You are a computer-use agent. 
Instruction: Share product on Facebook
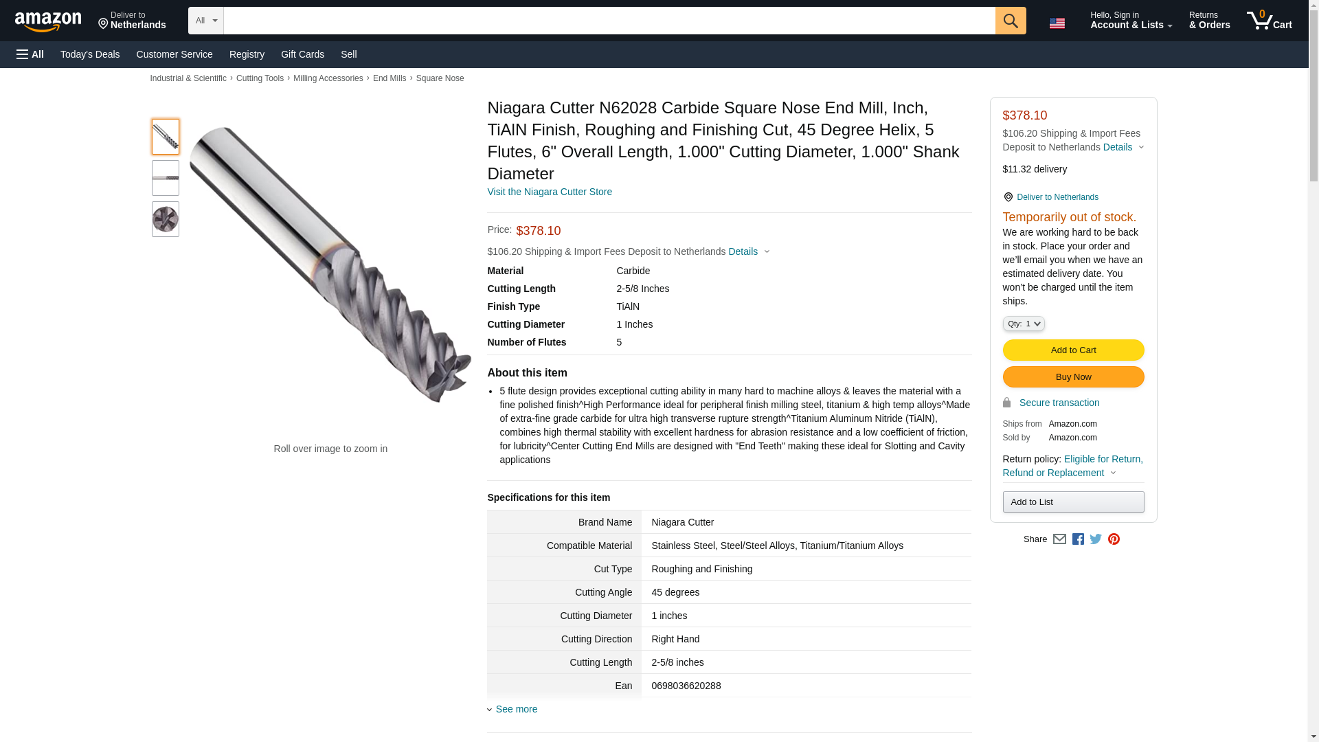[x=1078, y=539]
